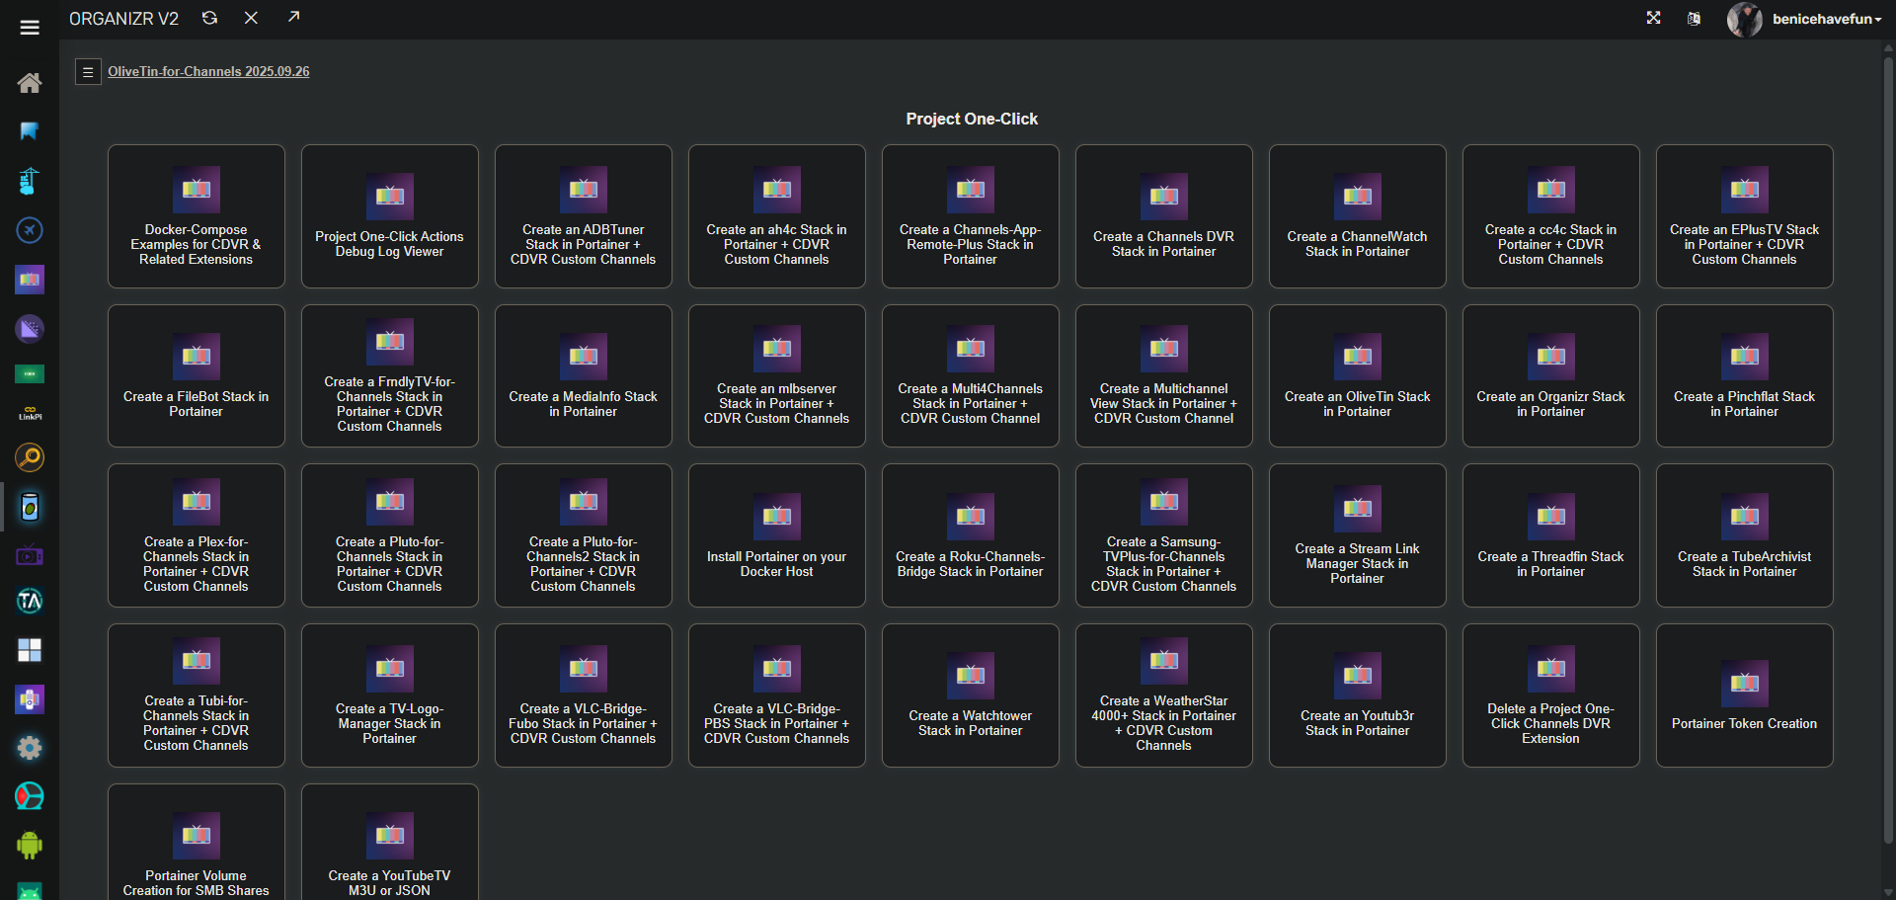Click the refresh tab icon
The width and height of the screenshot is (1896, 900).
(209, 18)
